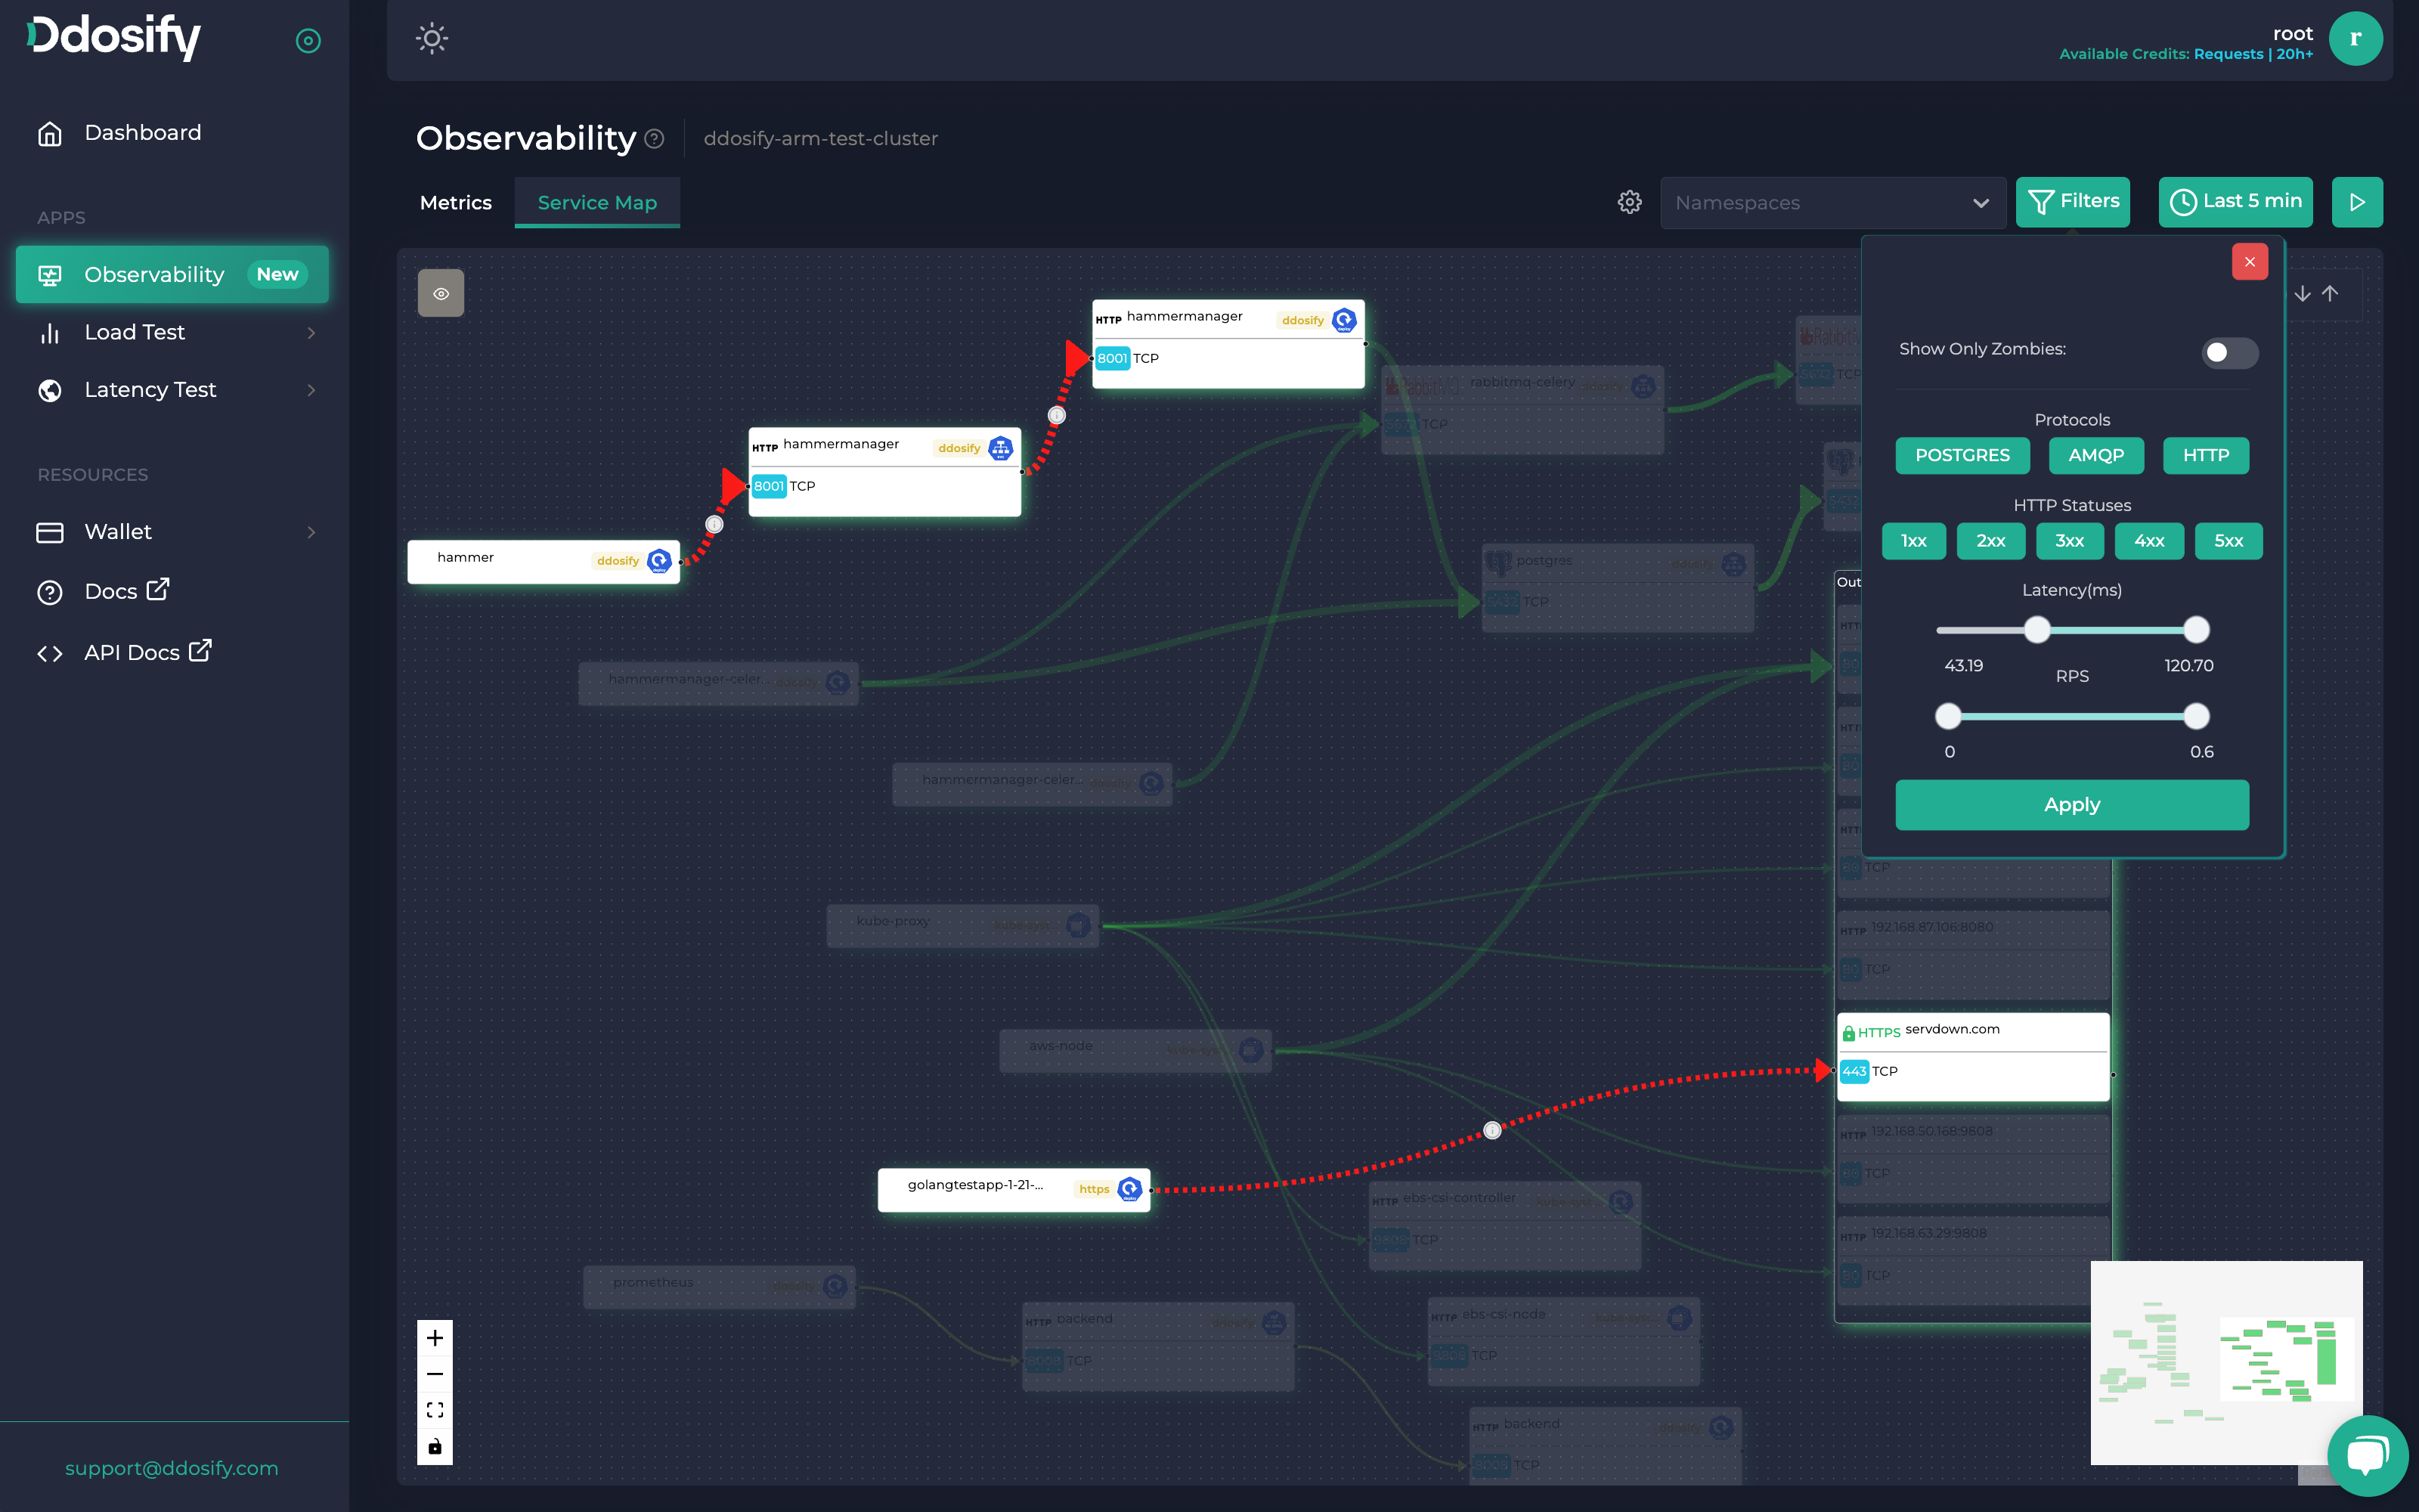Zoom in on the service map
2419x1512 pixels.
coord(435,1338)
